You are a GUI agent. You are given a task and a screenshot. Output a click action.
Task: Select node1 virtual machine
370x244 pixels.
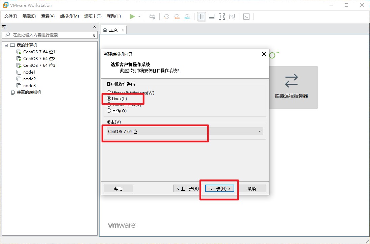coord(29,72)
